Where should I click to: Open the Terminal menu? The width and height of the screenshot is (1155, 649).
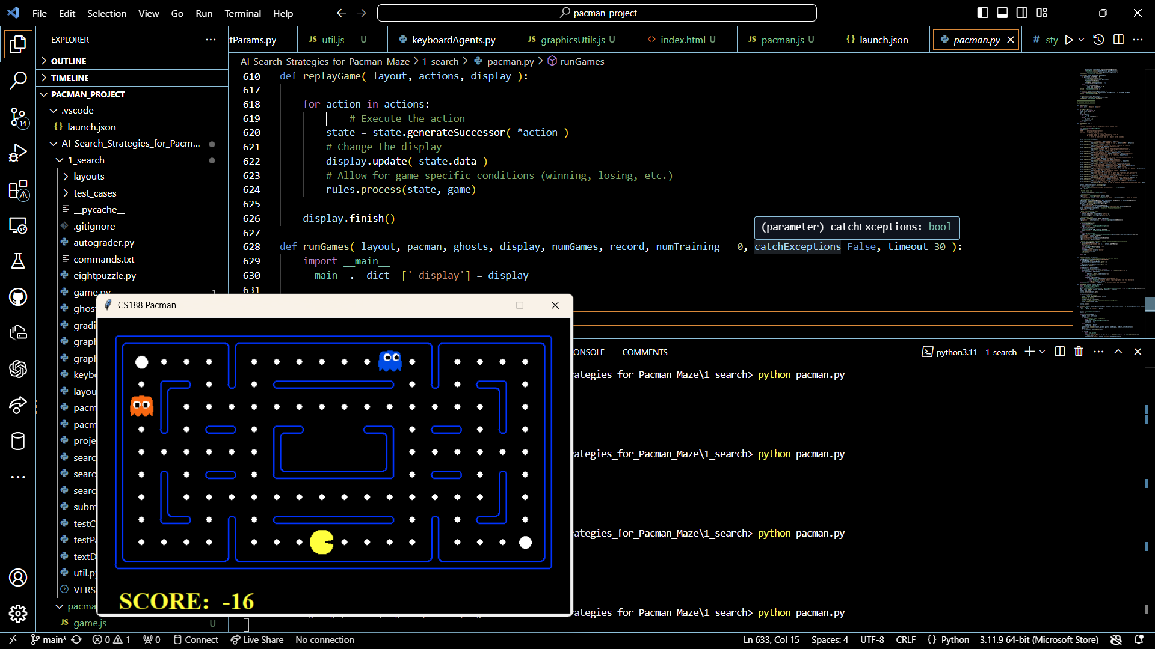click(243, 13)
